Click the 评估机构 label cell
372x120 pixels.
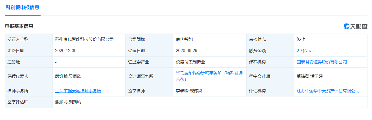click(270, 91)
